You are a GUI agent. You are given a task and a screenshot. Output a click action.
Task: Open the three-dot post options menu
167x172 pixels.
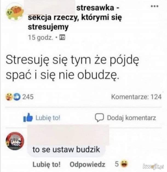pos(154,6)
